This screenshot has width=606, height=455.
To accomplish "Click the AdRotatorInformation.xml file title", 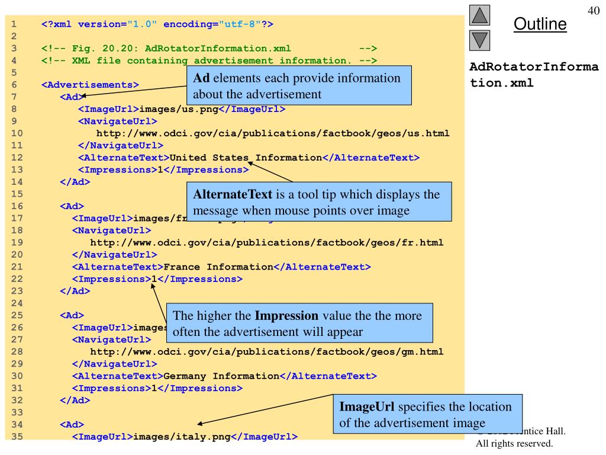I will 534,75.
